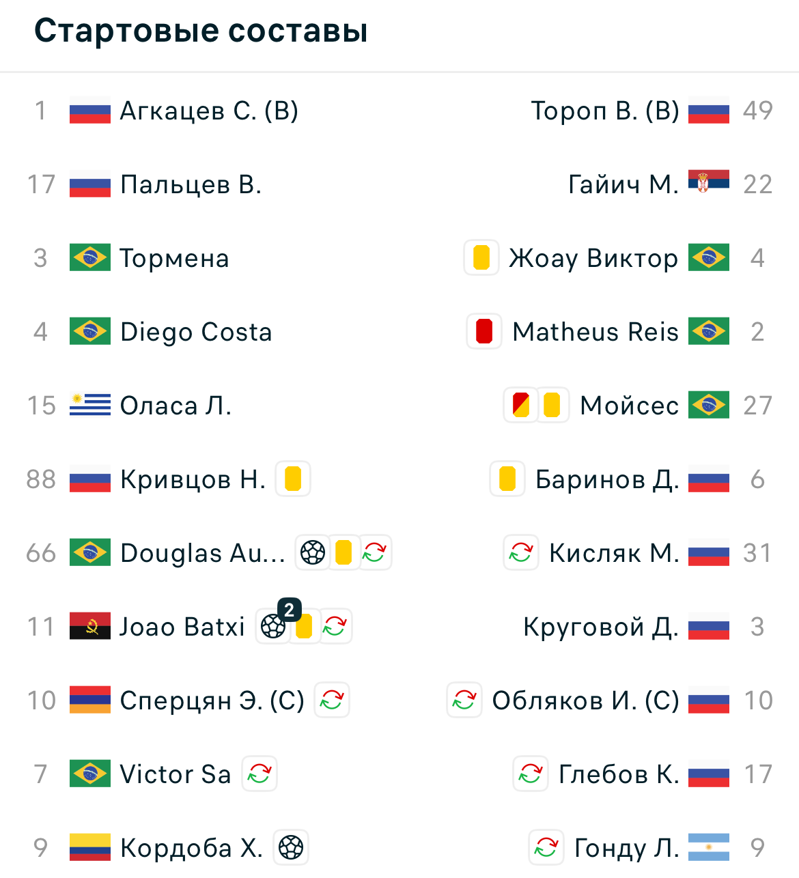Click the substitution icon beside Гонду Л.
This screenshot has height=878, width=799.
pos(546,848)
